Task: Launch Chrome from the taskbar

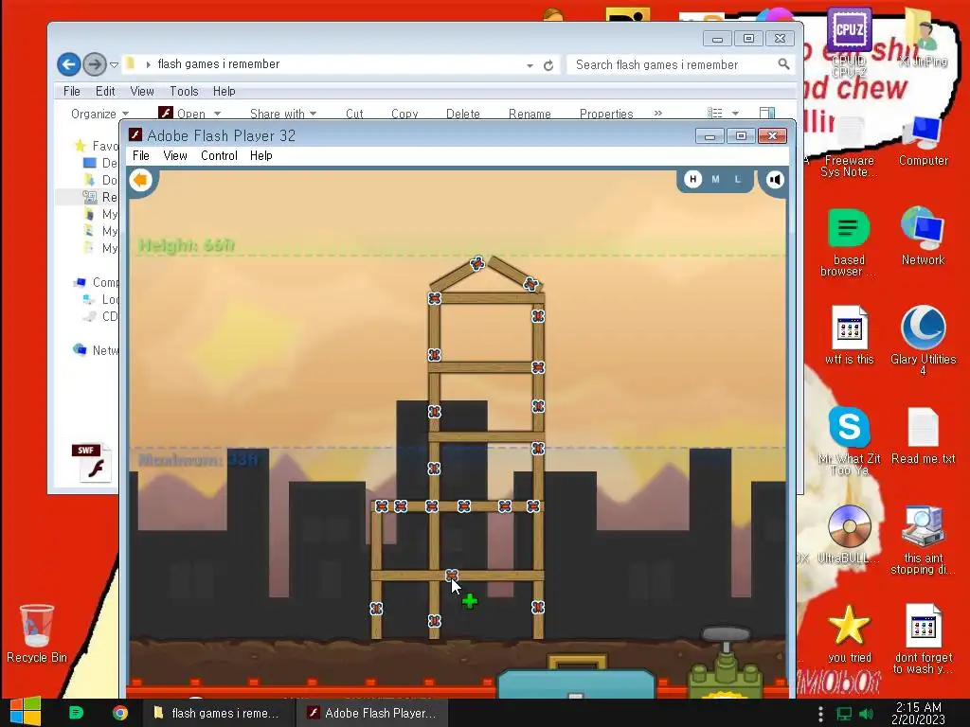Action: pos(120,713)
